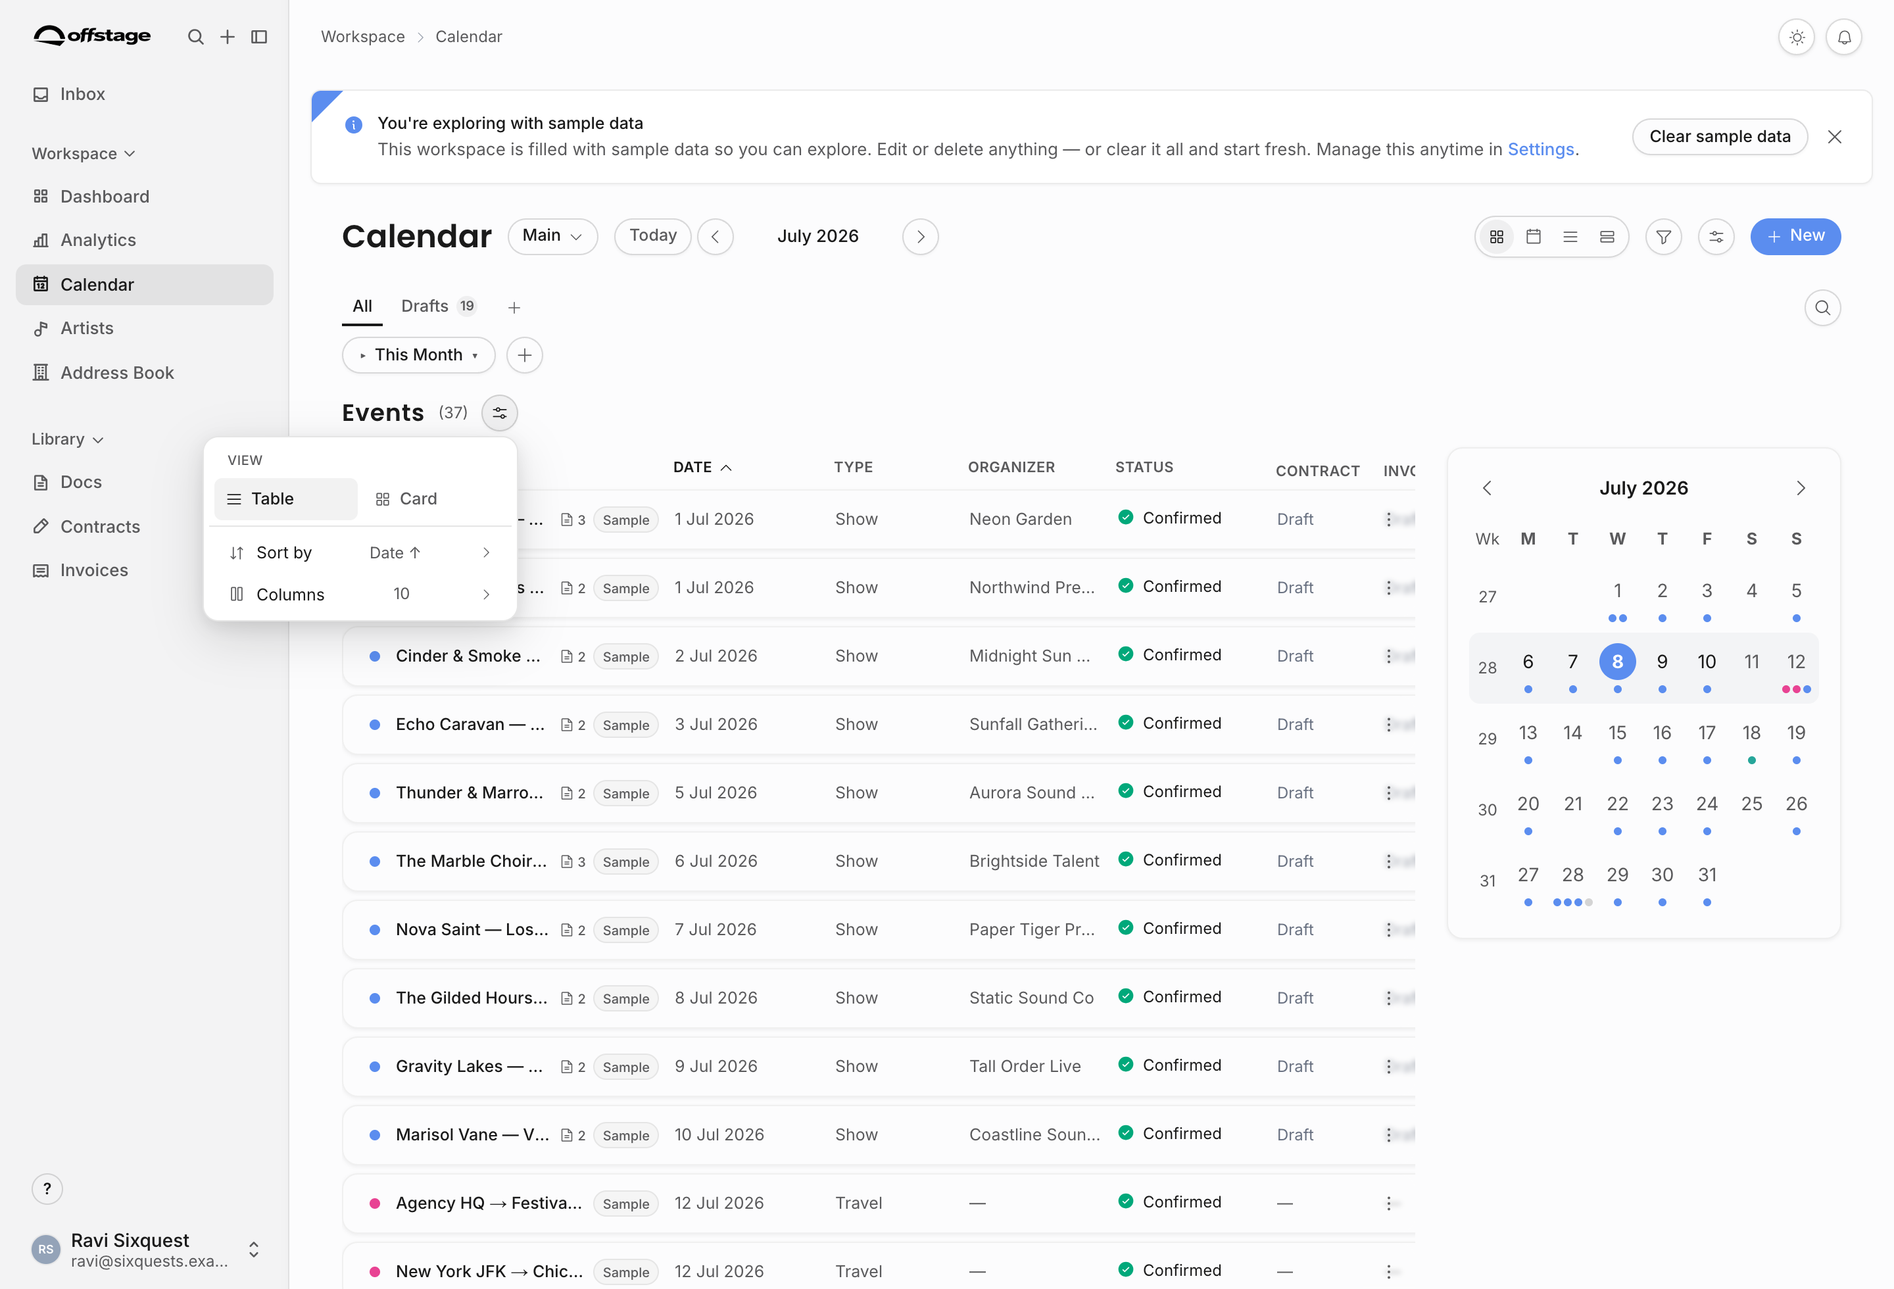Click the ORGANIZER column header
The height and width of the screenshot is (1289, 1894).
tap(1011, 468)
